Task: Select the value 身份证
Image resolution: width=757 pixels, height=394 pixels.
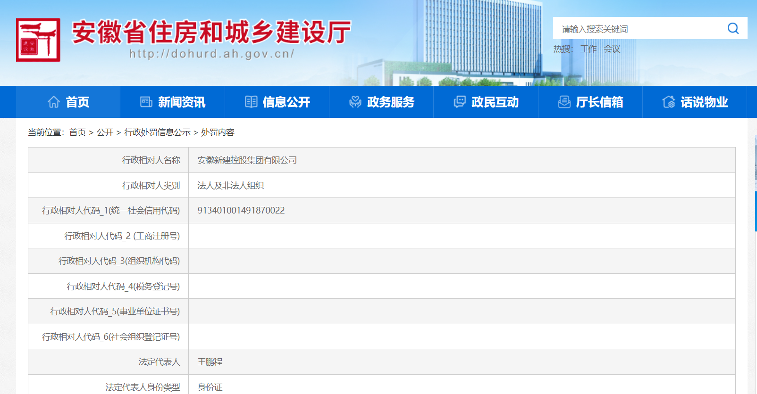Action: pyautogui.click(x=210, y=387)
